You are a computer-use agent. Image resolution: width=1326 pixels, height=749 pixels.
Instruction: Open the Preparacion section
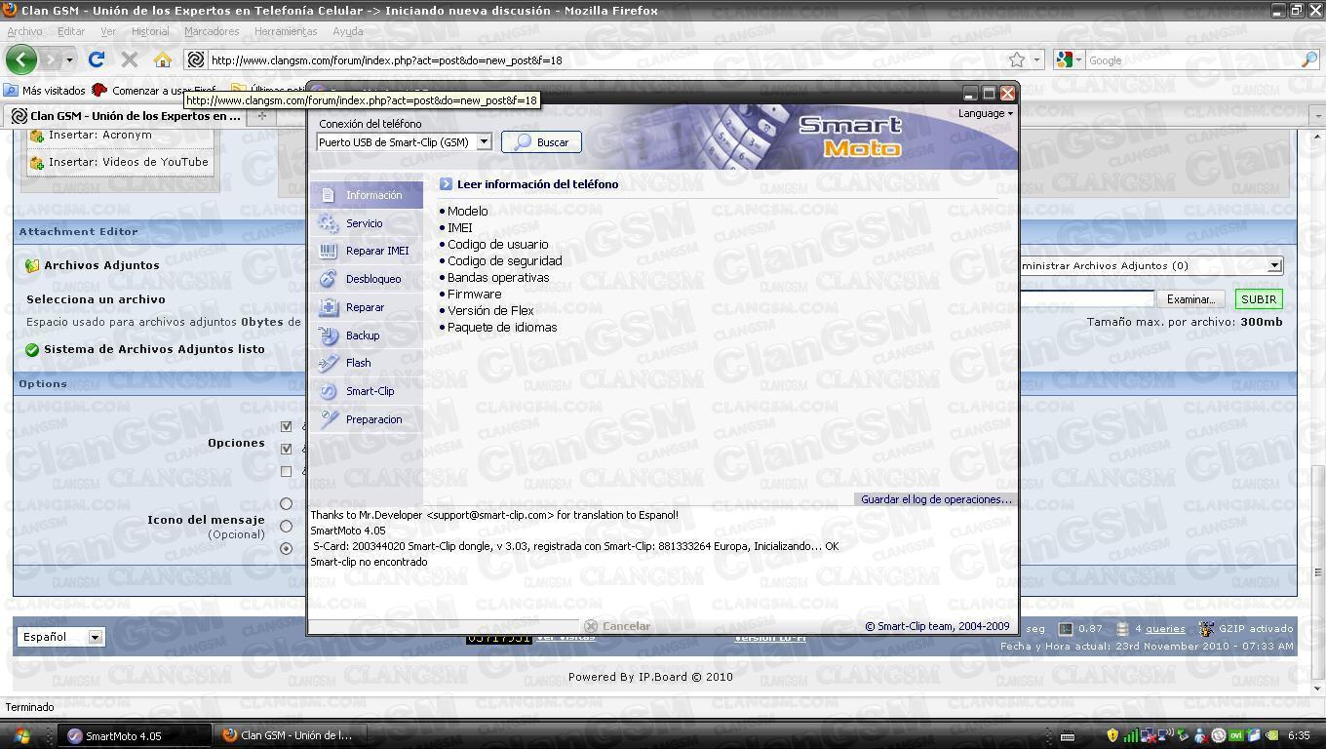[367, 419]
